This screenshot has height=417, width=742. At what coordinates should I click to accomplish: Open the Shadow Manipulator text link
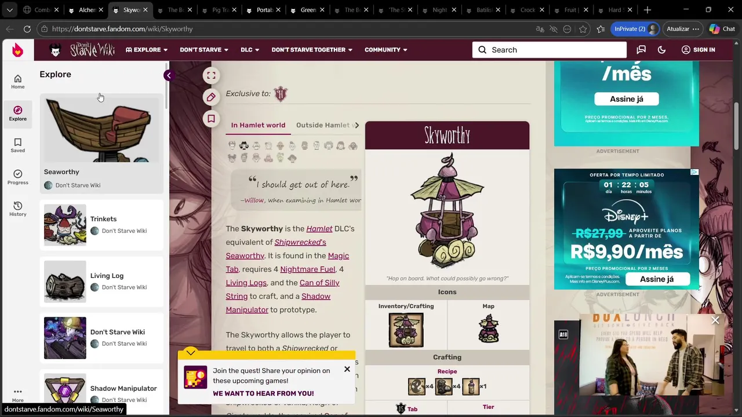pyautogui.click(x=278, y=303)
